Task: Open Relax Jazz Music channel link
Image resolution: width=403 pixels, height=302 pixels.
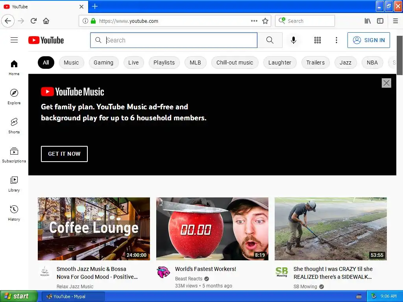Action: coord(75,286)
